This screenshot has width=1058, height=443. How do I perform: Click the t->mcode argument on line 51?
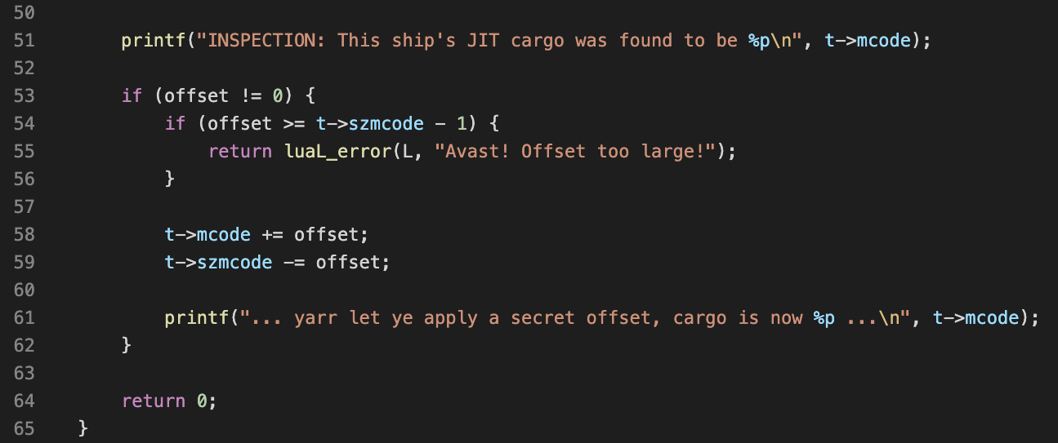coord(868,40)
